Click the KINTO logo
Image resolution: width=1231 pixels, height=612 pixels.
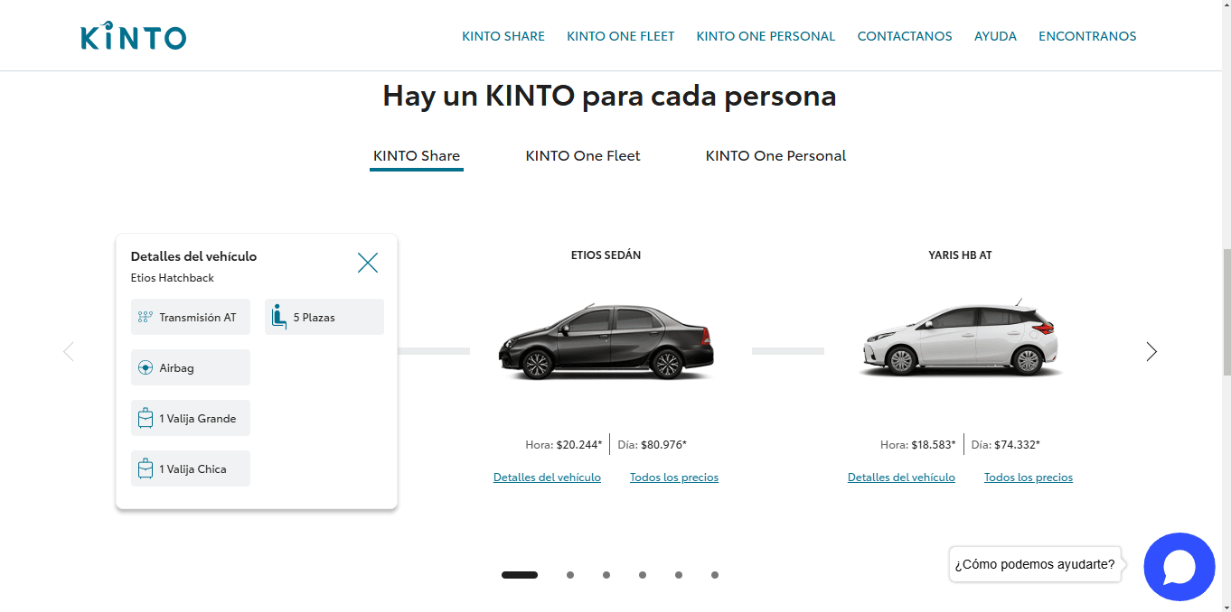point(134,36)
